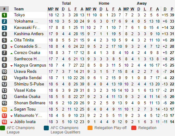Click the green AFC Champions League swatch
This screenshot has height=136, width=175.
[x=3, y=128]
